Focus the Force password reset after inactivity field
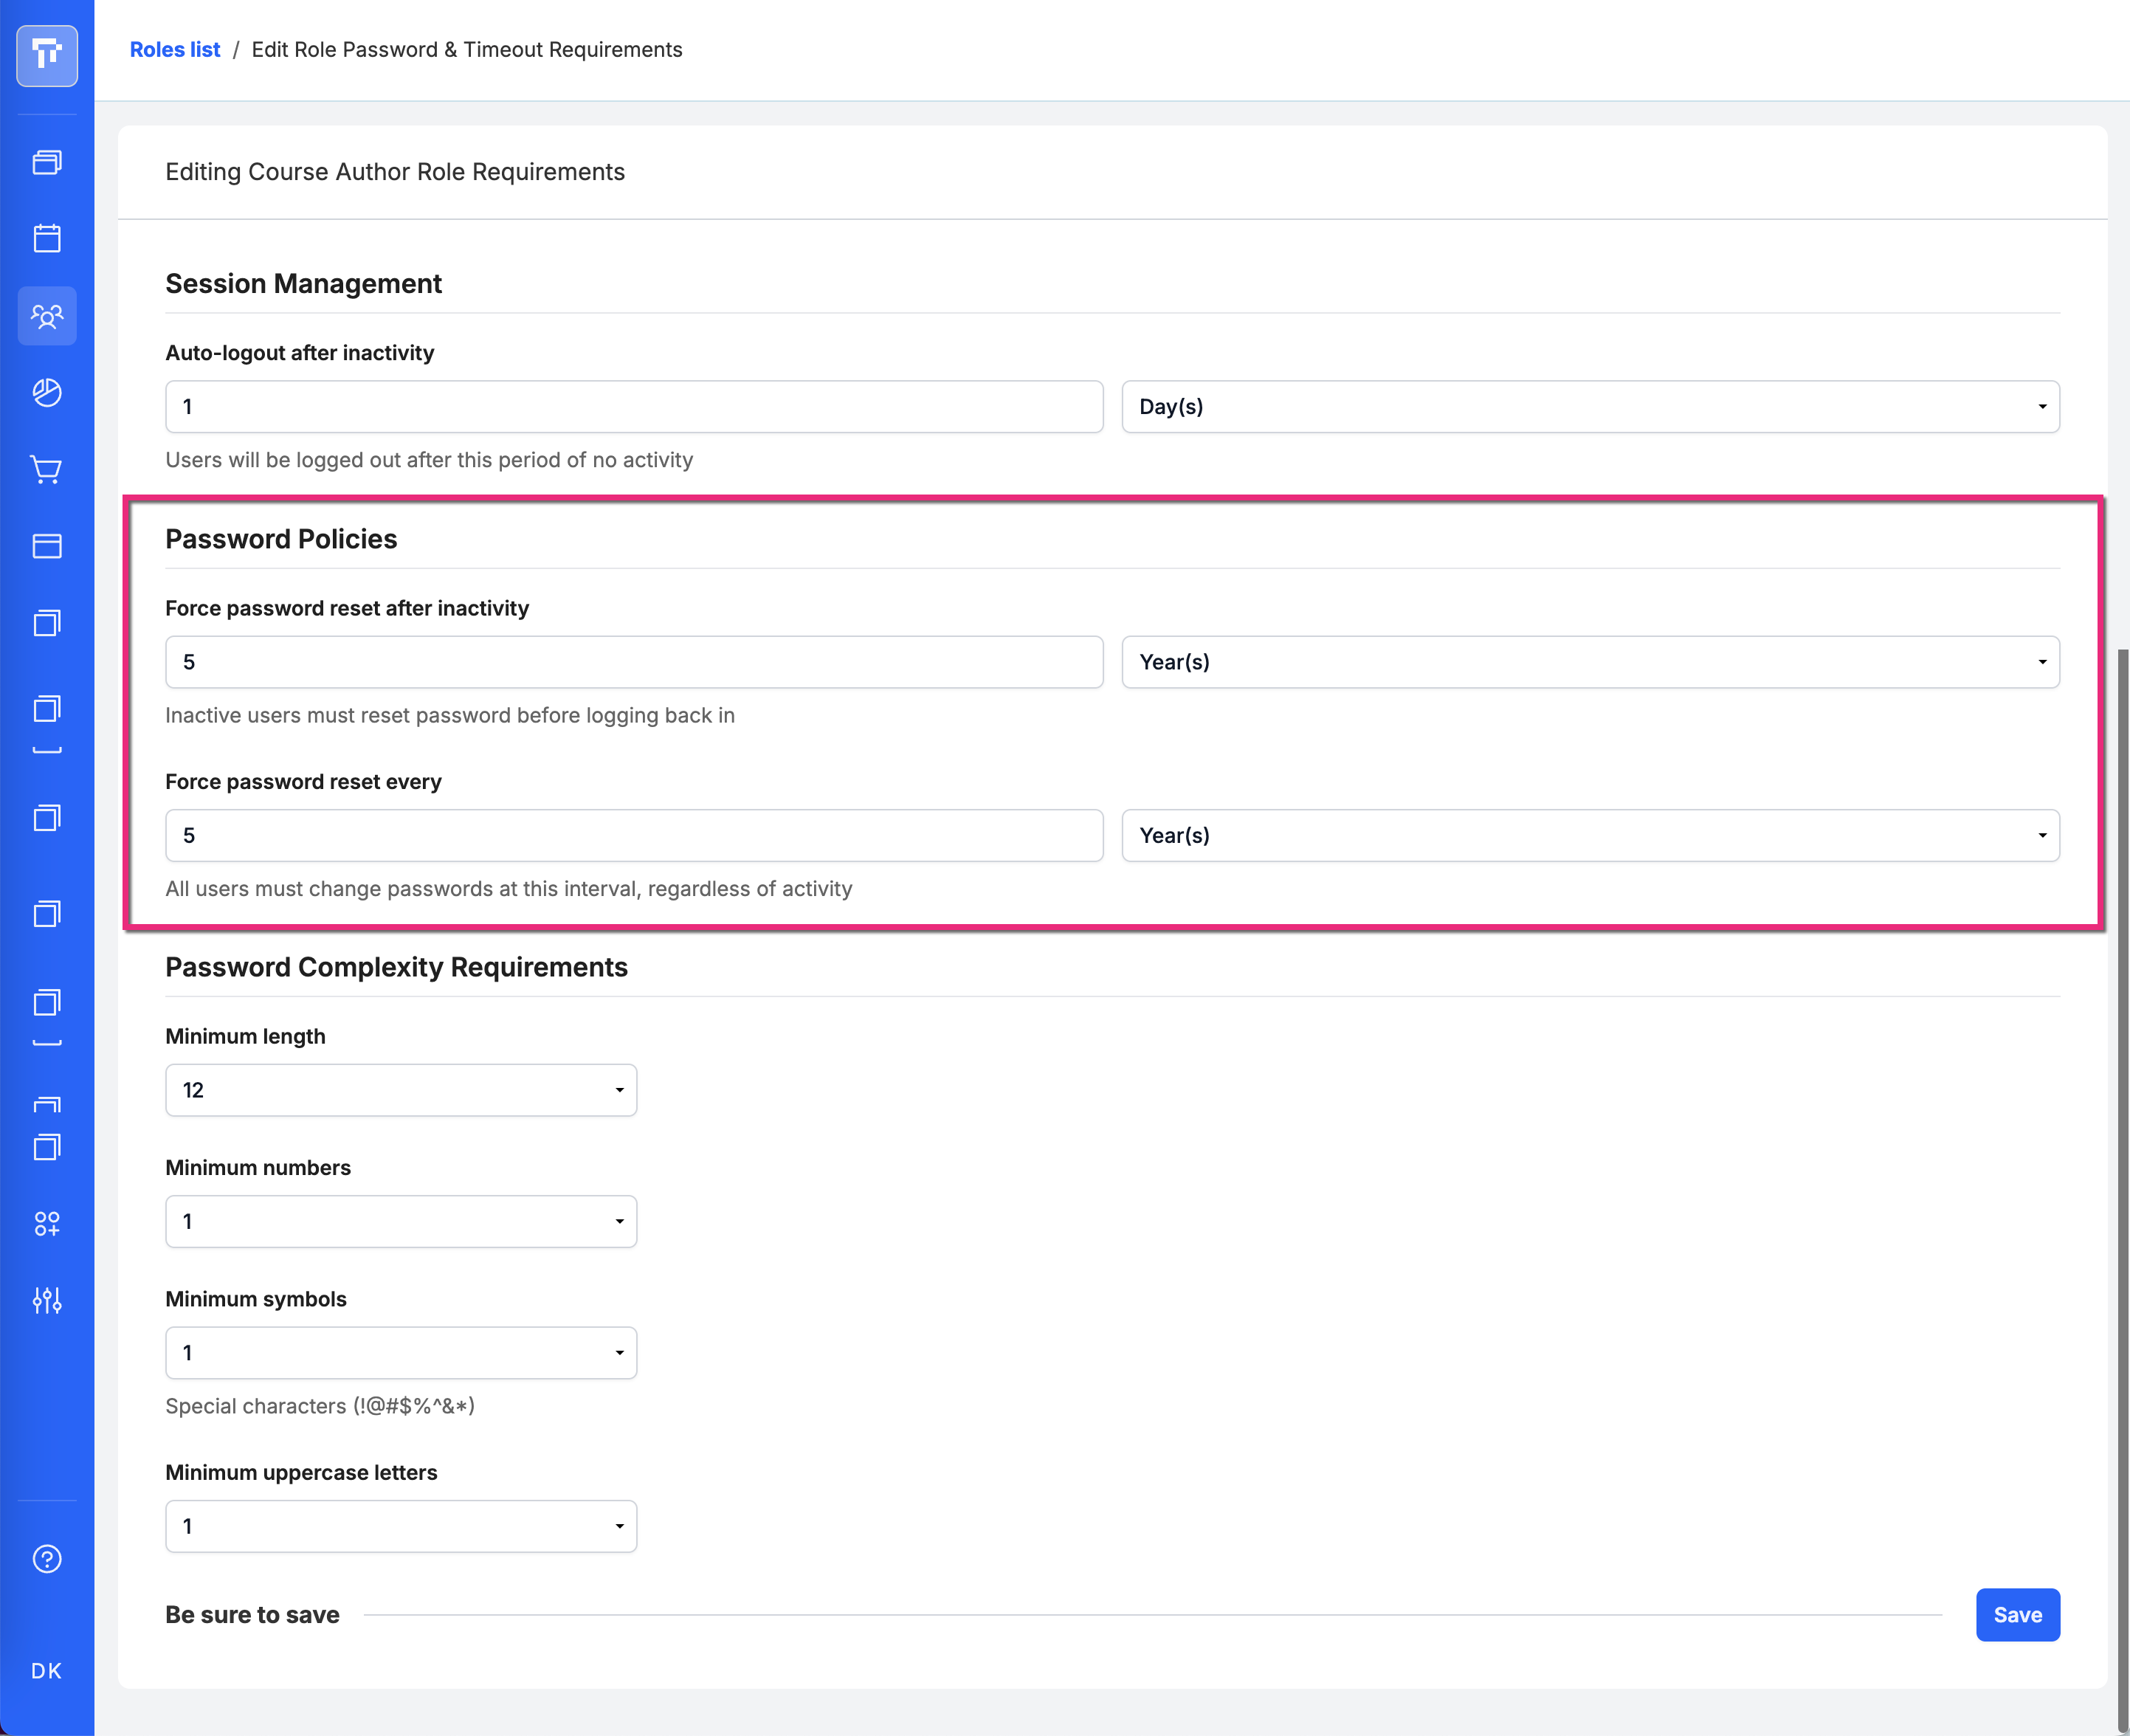2130x1736 pixels. point(634,662)
